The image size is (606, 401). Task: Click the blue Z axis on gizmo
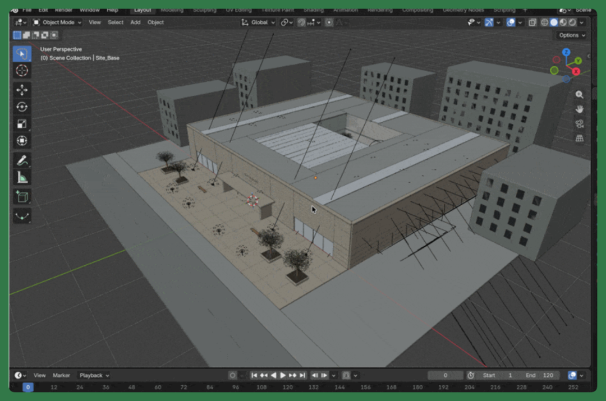(x=566, y=52)
